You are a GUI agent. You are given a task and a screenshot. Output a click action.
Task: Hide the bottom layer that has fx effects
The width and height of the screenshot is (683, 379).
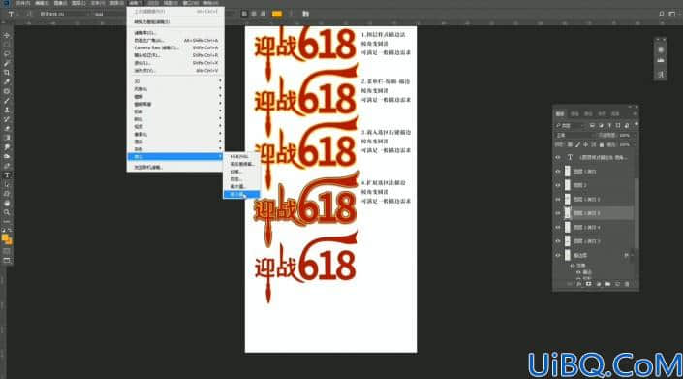click(558, 255)
